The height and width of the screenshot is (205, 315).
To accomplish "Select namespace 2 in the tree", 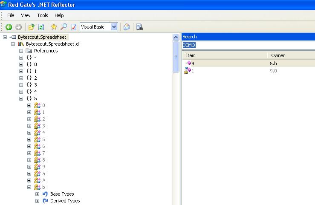I will [x=35, y=78].
